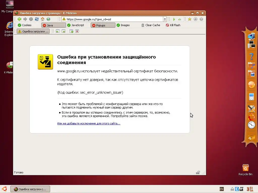Close current tab with red X icon
Image resolution: width=258 pixels, height=193 pixels.
(77, 31)
